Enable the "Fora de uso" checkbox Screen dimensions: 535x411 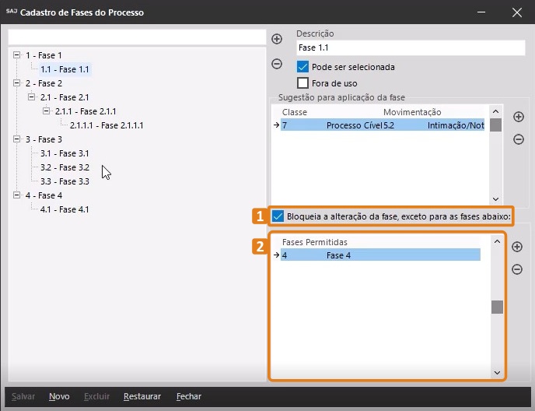point(303,83)
